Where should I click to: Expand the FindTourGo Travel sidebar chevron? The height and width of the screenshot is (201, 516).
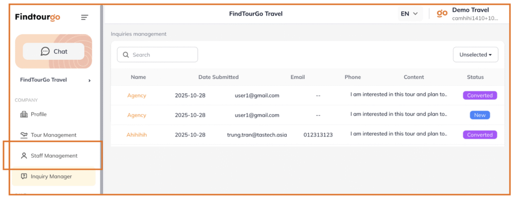click(90, 80)
